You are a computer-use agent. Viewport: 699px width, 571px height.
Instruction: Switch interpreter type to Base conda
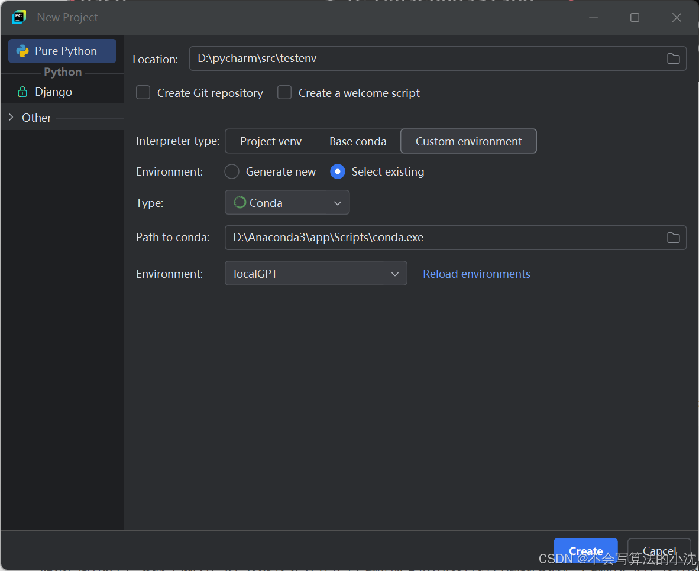click(358, 141)
